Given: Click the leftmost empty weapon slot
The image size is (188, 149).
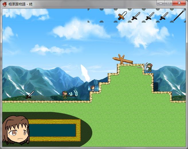Looking at the screenshot, I should click(95, 16).
